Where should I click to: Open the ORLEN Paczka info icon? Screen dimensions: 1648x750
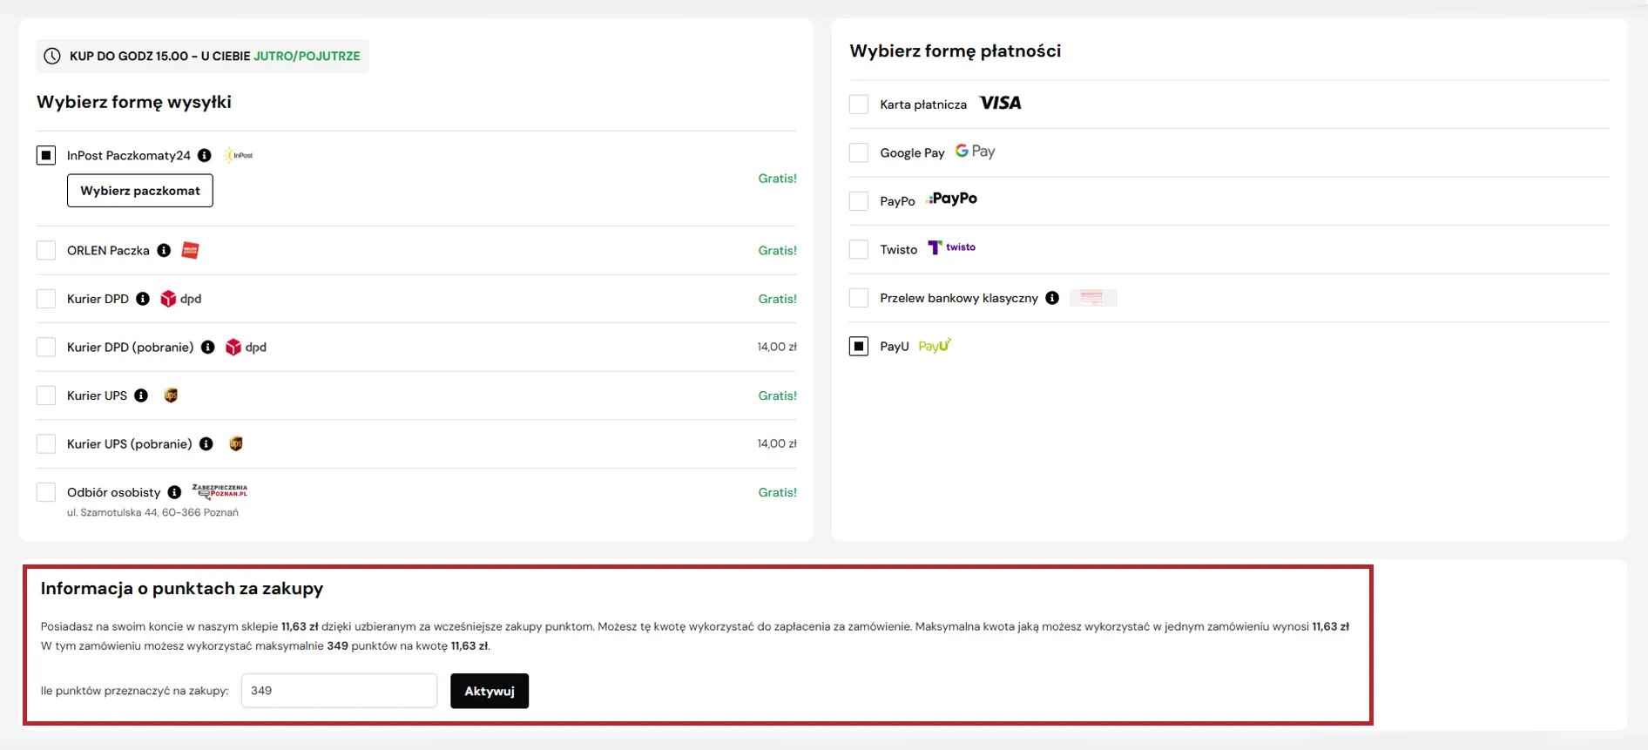coord(164,250)
